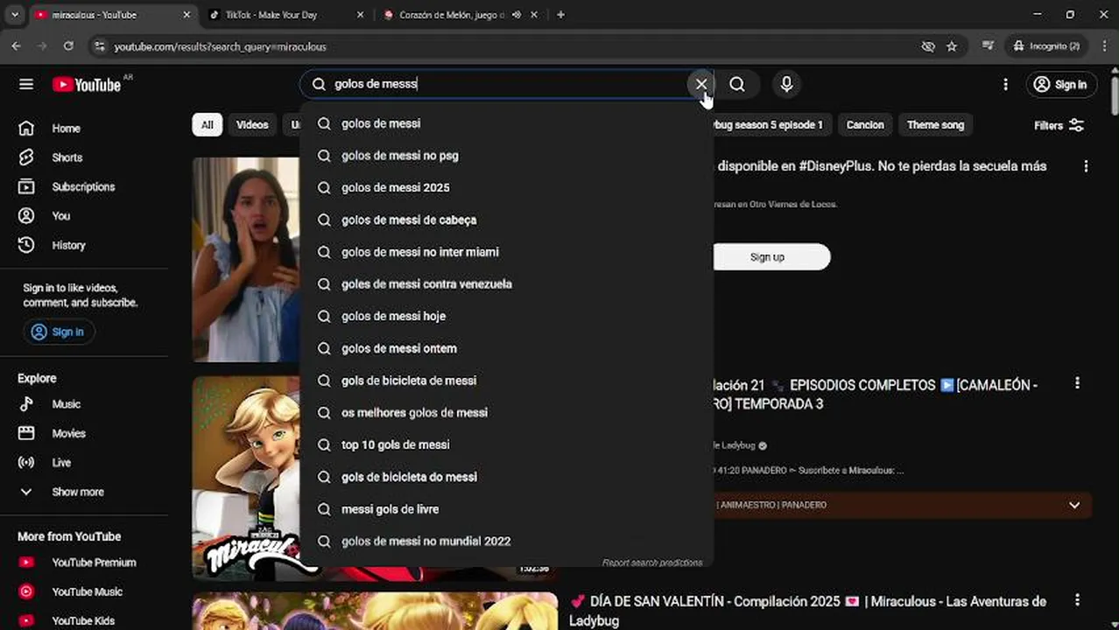Open a new browser tab
The width and height of the screenshot is (1119, 630).
click(560, 15)
